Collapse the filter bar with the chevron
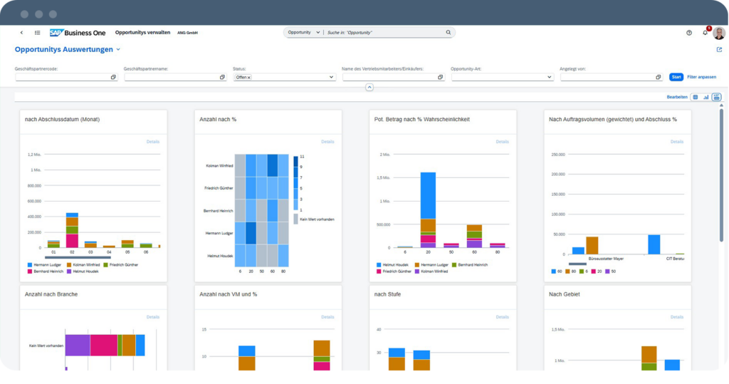The image size is (729, 384). (x=369, y=87)
